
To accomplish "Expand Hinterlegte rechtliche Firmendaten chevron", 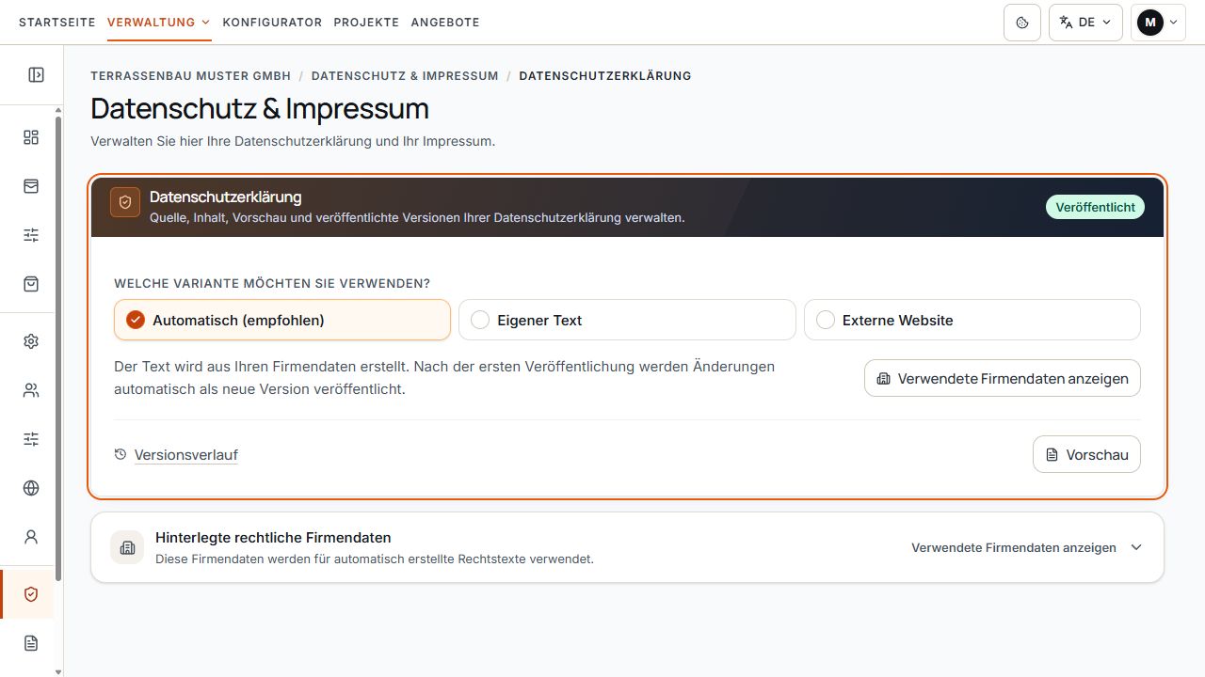I will [x=1136, y=547].
